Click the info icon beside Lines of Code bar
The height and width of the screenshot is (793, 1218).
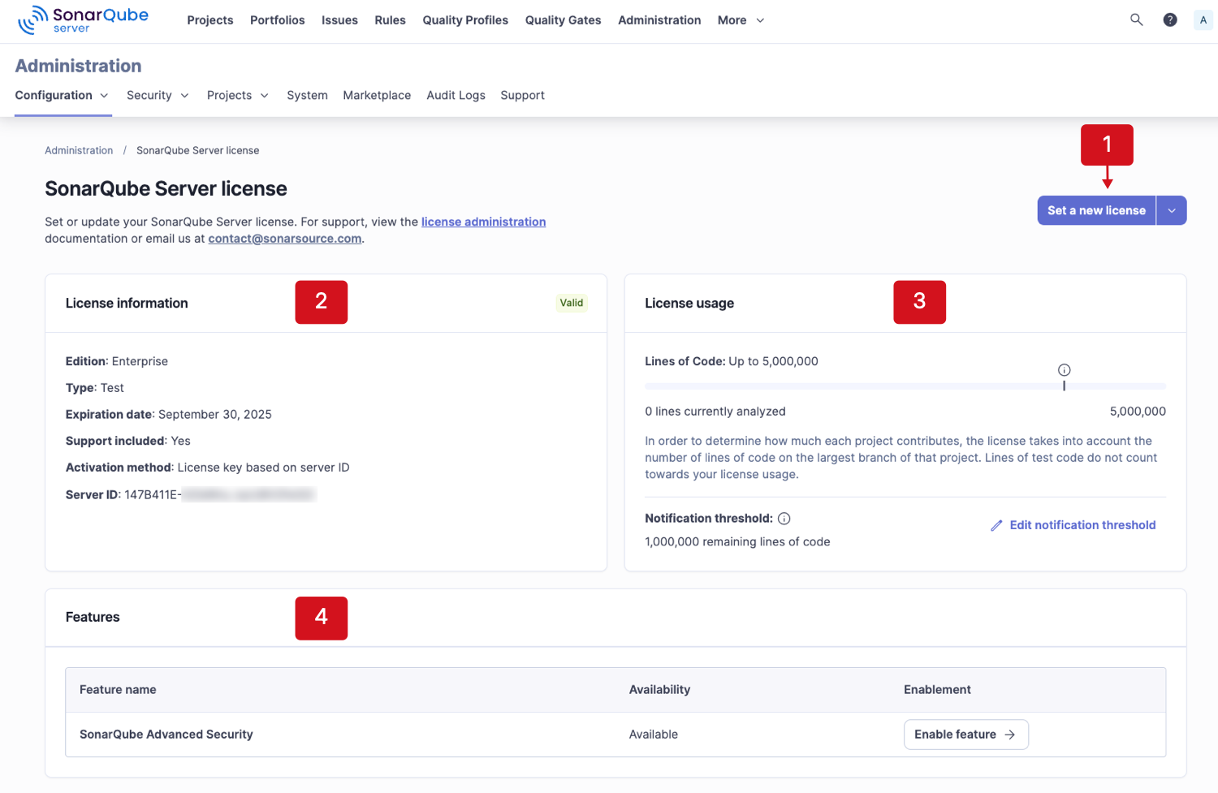point(1064,369)
